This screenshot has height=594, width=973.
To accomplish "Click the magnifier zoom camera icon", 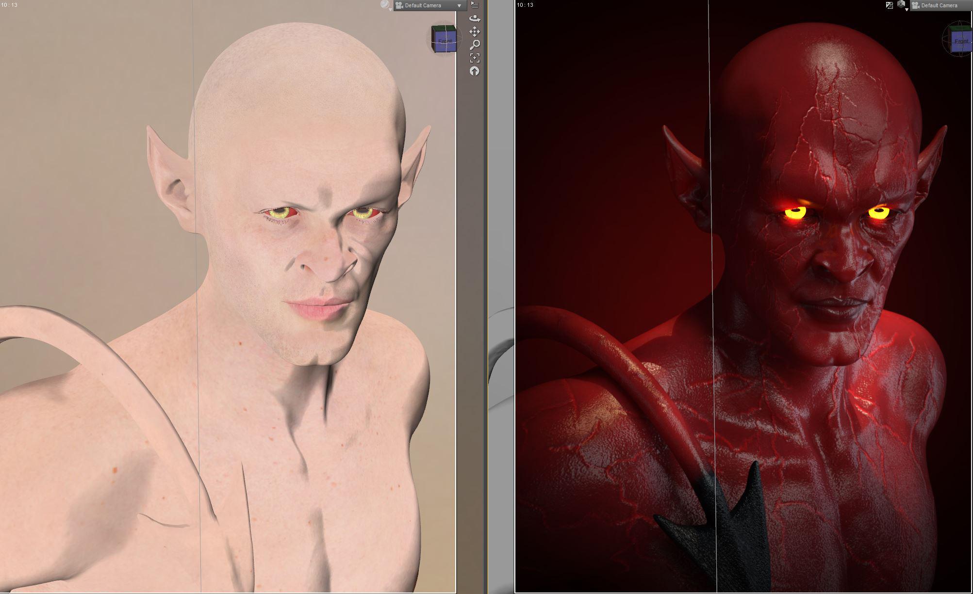I will (x=475, y=45).
